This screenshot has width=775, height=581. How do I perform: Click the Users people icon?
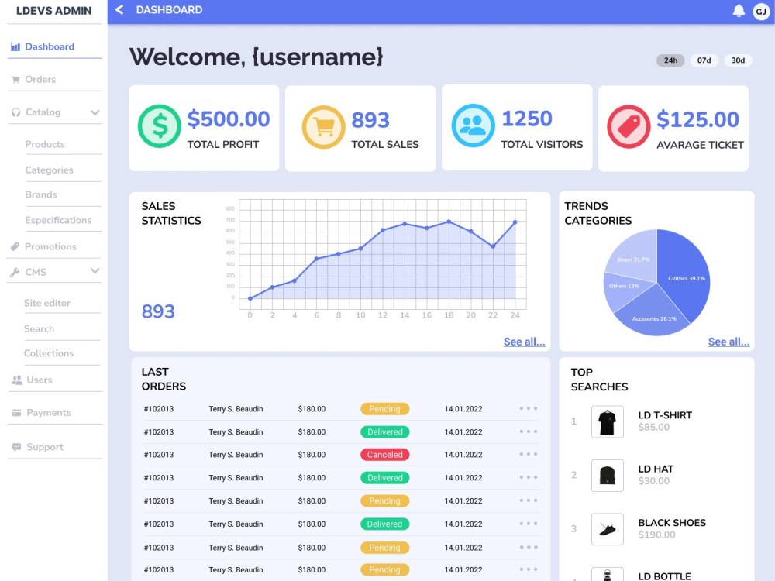click(x=17, y=380)
